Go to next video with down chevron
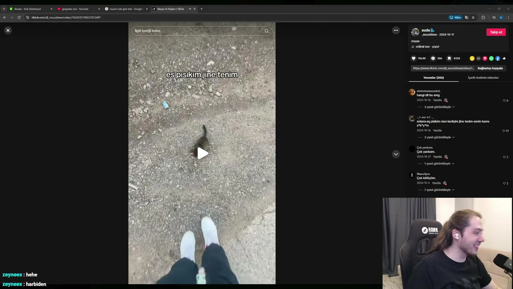 click(x=396, y=154)
